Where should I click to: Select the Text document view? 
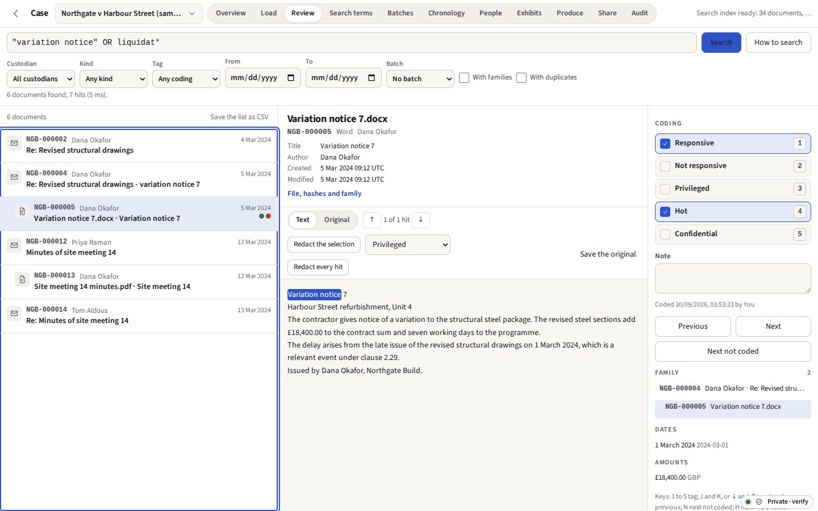tap(303, 220)
